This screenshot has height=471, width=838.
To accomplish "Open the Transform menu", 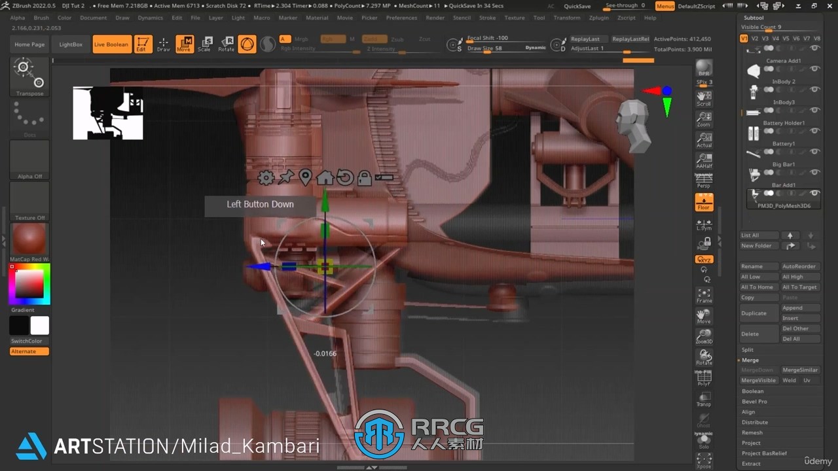I will point(567,18).
